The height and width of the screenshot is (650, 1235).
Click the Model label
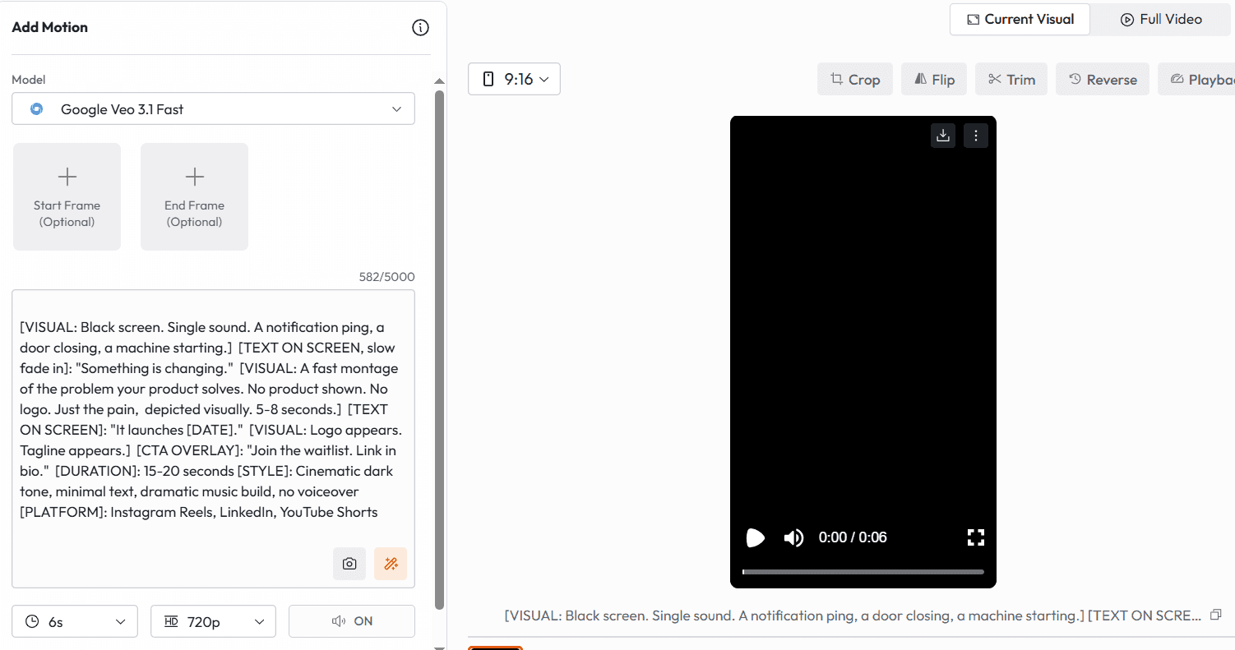[x=29, y=80]
